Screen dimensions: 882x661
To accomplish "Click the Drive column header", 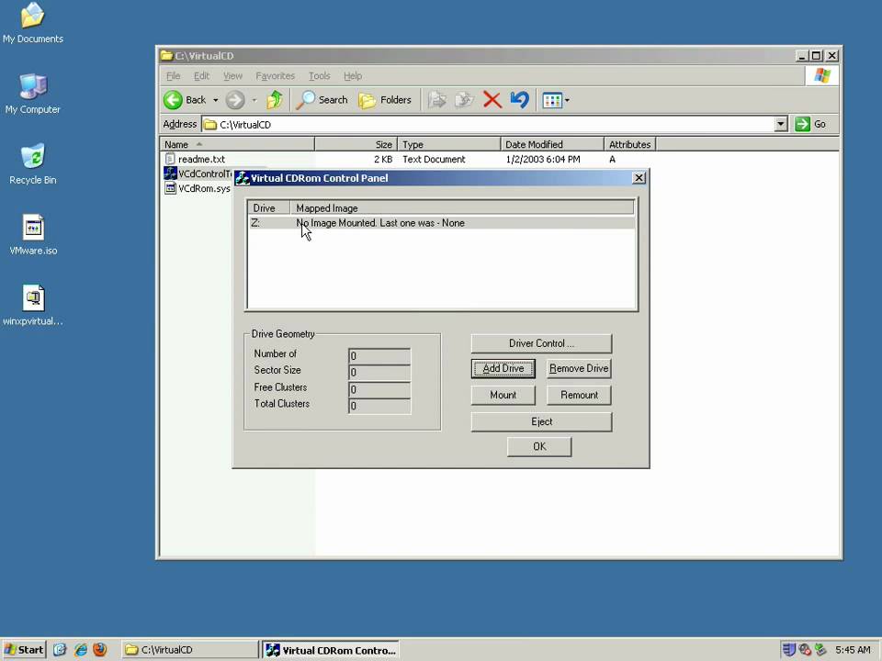I will (269, 208).
